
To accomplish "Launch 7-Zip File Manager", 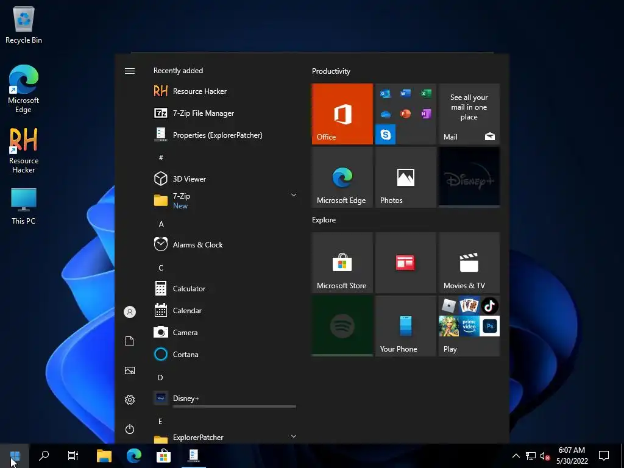I will (224, 113).
